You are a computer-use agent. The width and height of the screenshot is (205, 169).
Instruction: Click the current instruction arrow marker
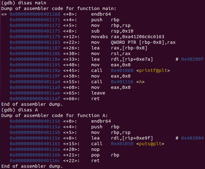pyautogui.click(x=4, y=14)
